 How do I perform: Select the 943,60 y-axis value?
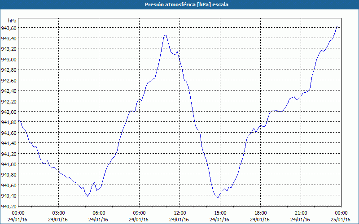coord(9,28)
